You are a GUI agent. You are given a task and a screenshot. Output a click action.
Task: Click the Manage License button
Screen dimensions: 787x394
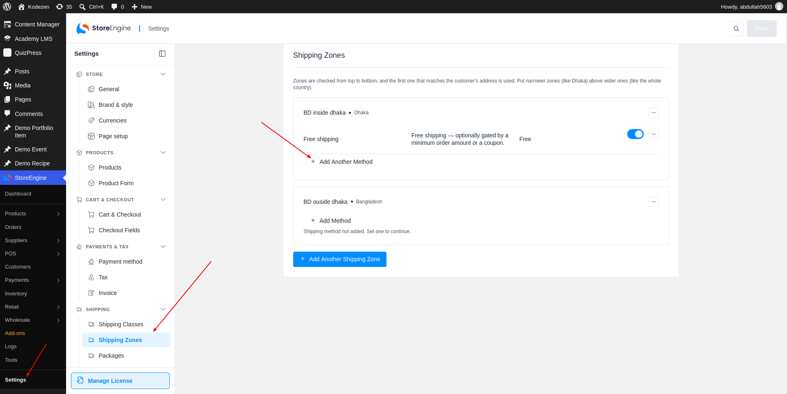click(120, 381)
